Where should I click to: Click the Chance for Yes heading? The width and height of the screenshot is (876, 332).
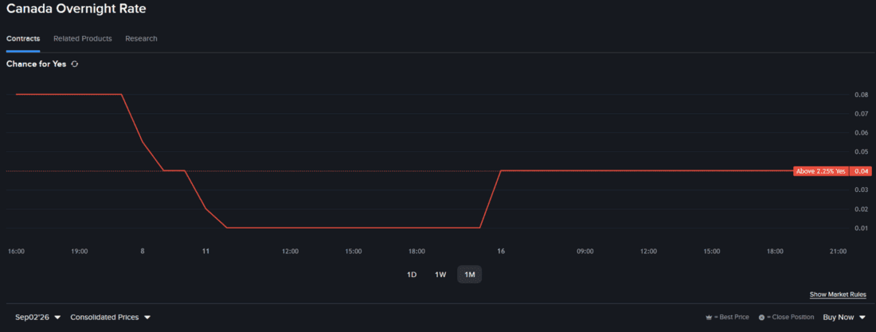tap(37, 64)
